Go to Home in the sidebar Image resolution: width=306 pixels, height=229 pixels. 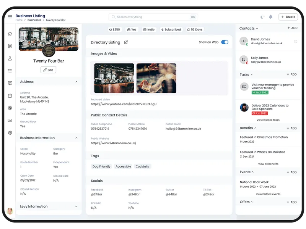[10, 34]
